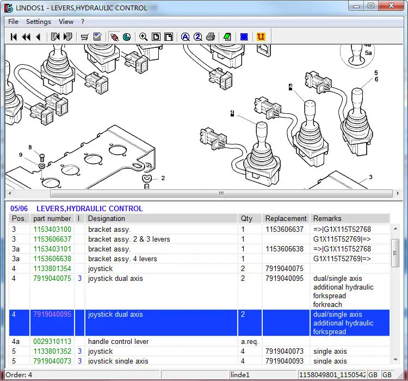Click the blue search '2' icon

(x=198, y=37)
